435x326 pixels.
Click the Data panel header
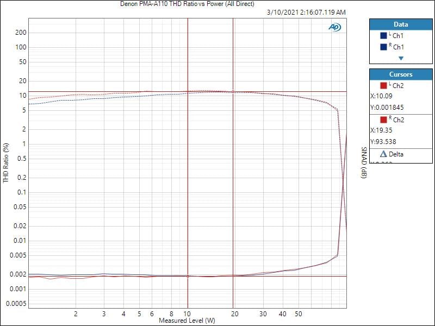pyautogui.click(x=401, y=24)
